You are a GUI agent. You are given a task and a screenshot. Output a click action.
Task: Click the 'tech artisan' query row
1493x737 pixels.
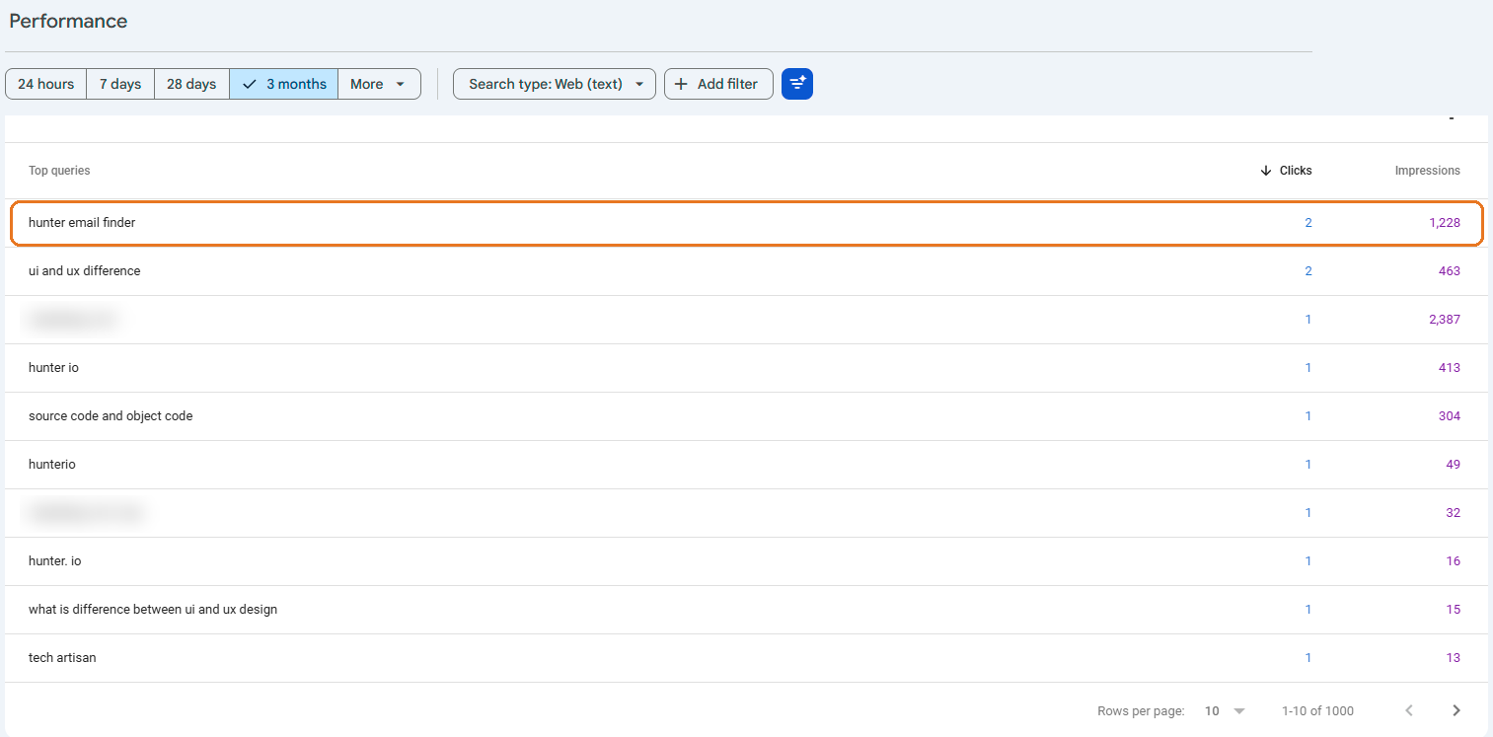[746, 658]
